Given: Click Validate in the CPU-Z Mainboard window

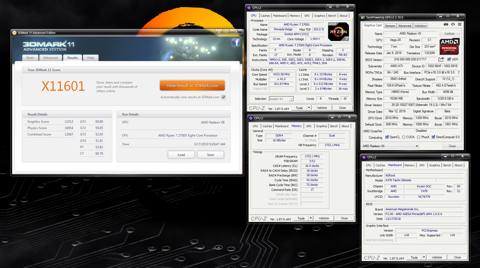Looking at the screenshot, I should 437,257.
